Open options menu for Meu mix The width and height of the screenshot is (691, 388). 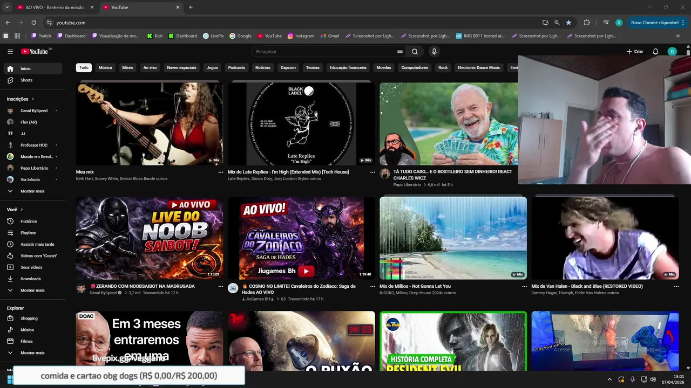220,172
